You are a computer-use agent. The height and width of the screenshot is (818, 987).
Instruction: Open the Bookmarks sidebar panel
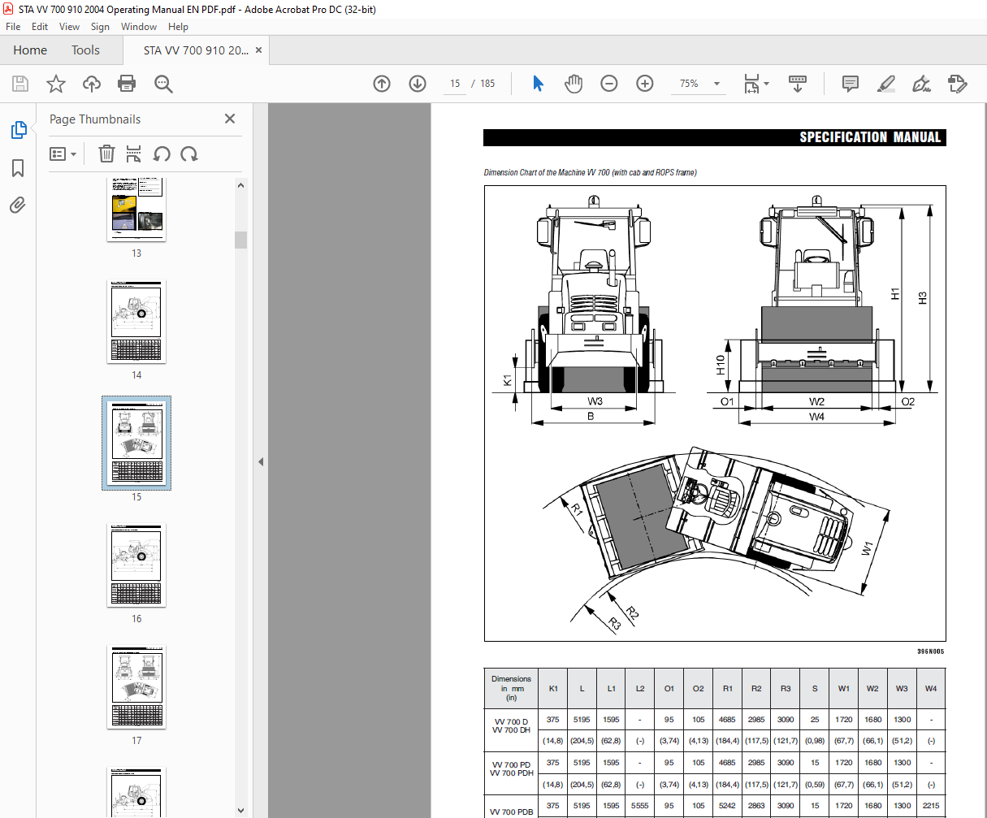pos(18,168)
